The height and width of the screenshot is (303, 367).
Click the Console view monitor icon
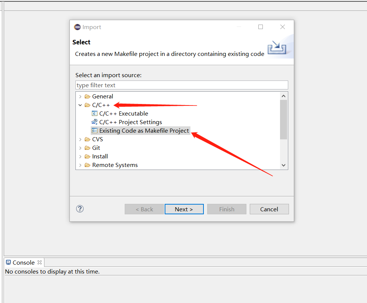coord(9,262)
